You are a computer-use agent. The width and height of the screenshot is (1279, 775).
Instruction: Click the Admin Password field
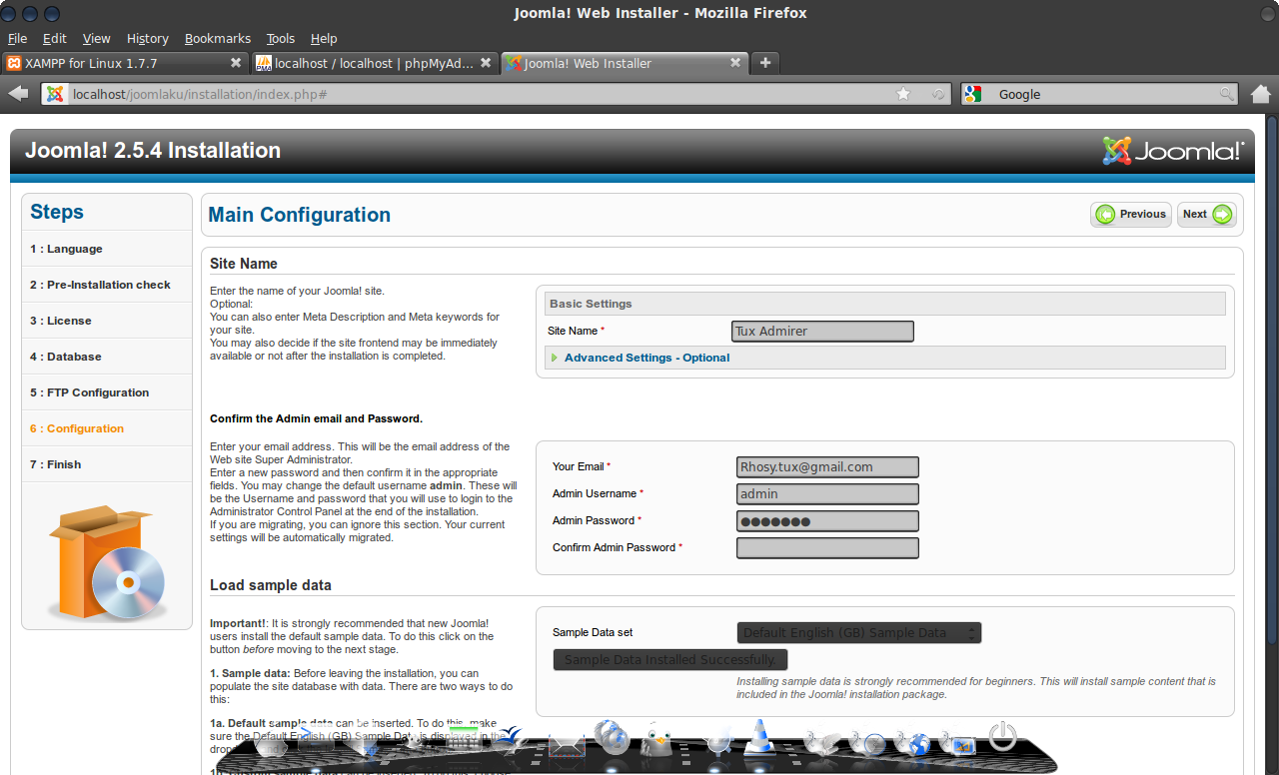827,520
